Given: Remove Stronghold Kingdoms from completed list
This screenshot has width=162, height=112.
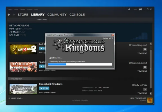Looking at the screenshot, I should point(145,89).
